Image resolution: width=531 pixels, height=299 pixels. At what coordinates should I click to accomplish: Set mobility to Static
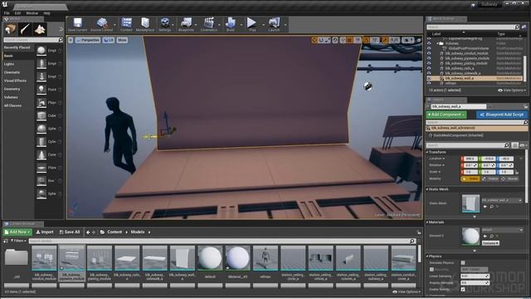point(470,179)
